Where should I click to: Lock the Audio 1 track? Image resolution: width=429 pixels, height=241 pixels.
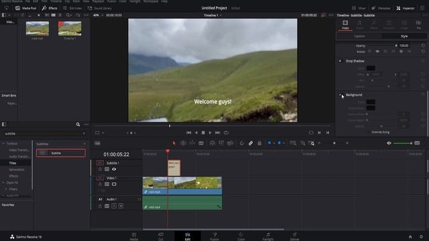(x=100, y=206)
